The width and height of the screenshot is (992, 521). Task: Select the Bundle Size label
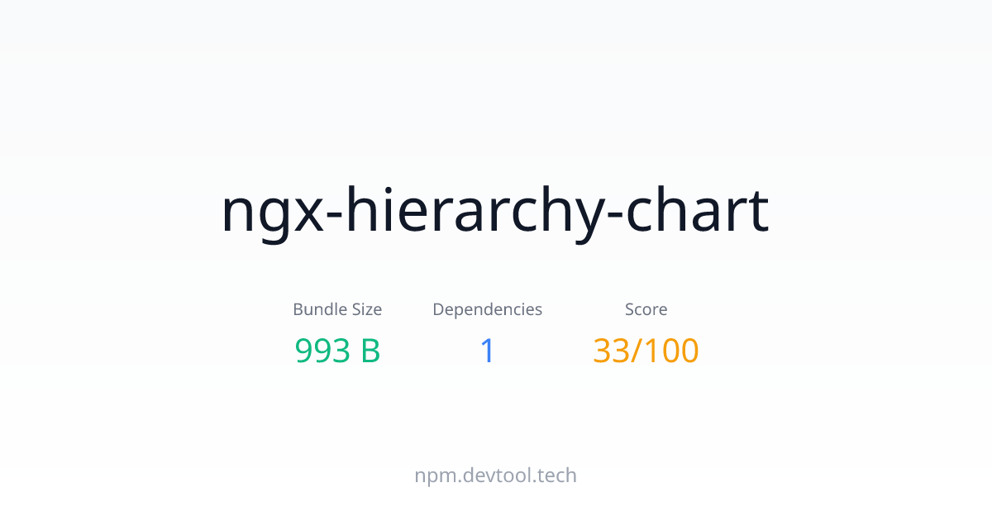(x=337, y=309)
